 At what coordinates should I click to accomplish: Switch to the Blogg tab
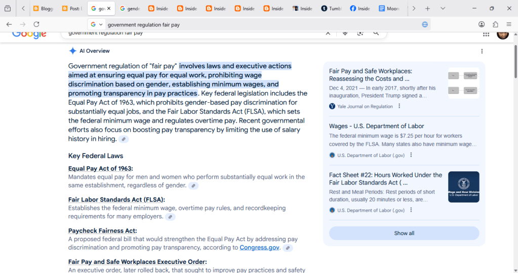pyautogui.click(x=44, y=9)
